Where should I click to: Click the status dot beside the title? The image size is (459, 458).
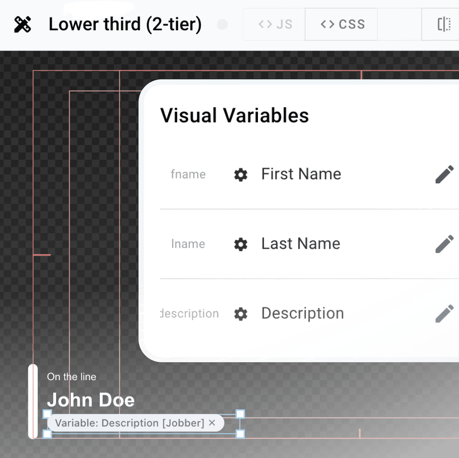222,24
